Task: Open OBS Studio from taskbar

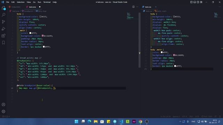Action: (x=147, y=122)
